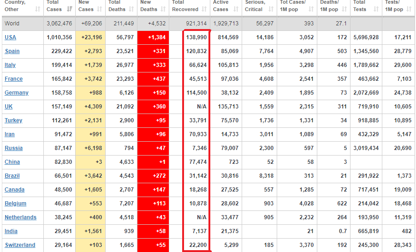The height and width of the screenshot is (252, 416).
Task: Open the Belgium country link
Action: (15, 204)
